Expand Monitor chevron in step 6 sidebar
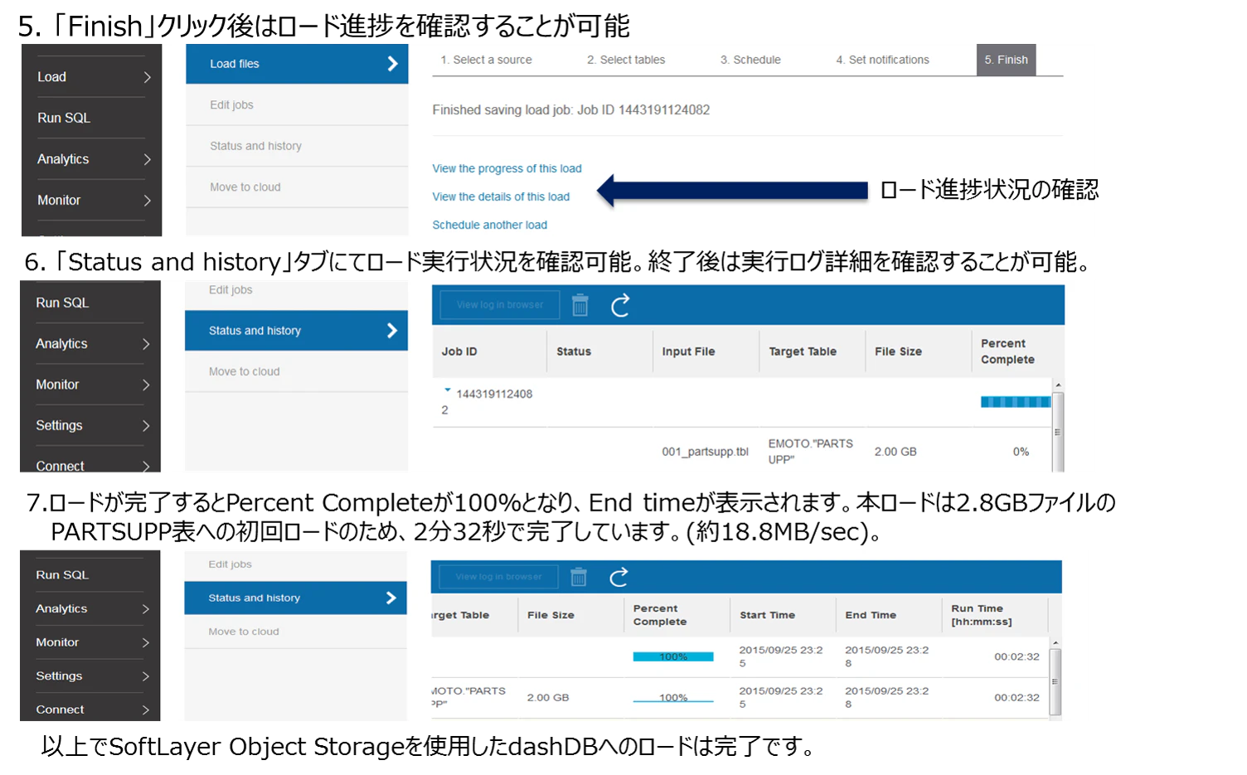Viewport: 1247px width, 775px height. coord(146,385)
